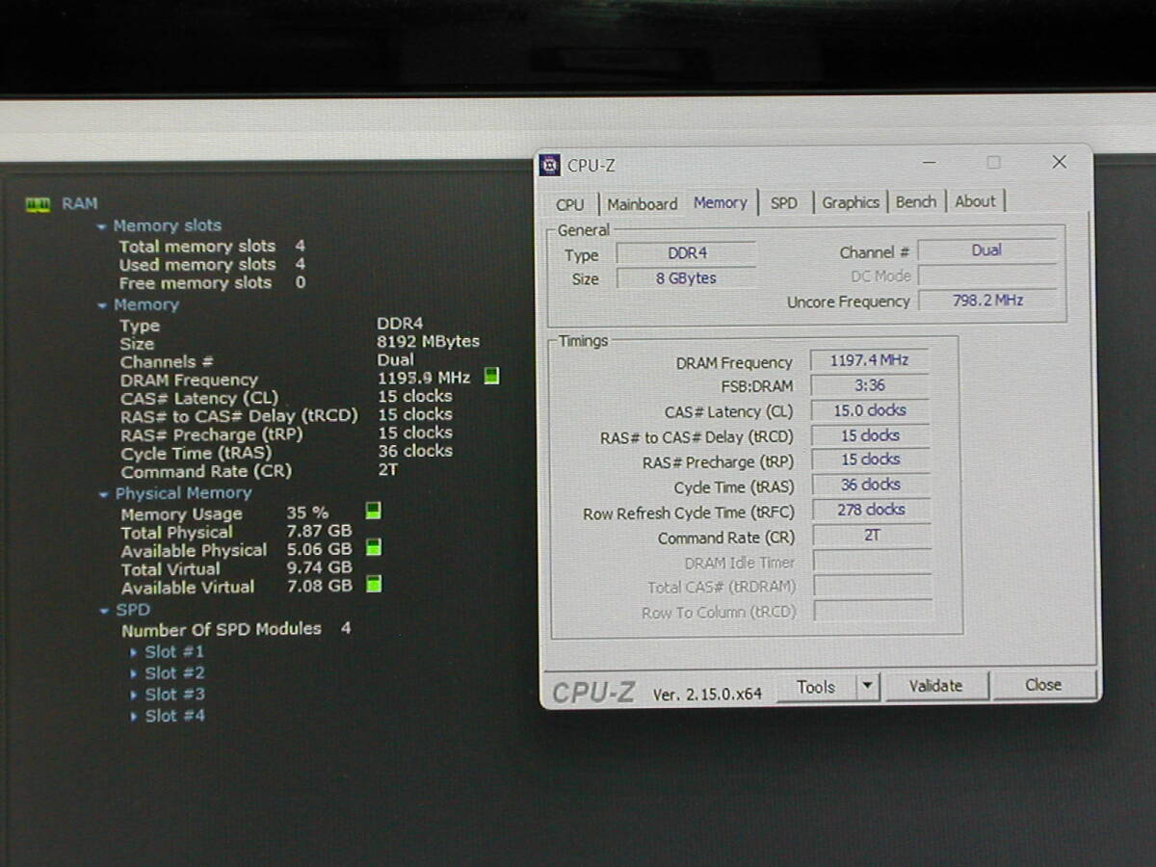Open the About tab
Viewport: 1156px width, 867px height.
tap(975, 201)
